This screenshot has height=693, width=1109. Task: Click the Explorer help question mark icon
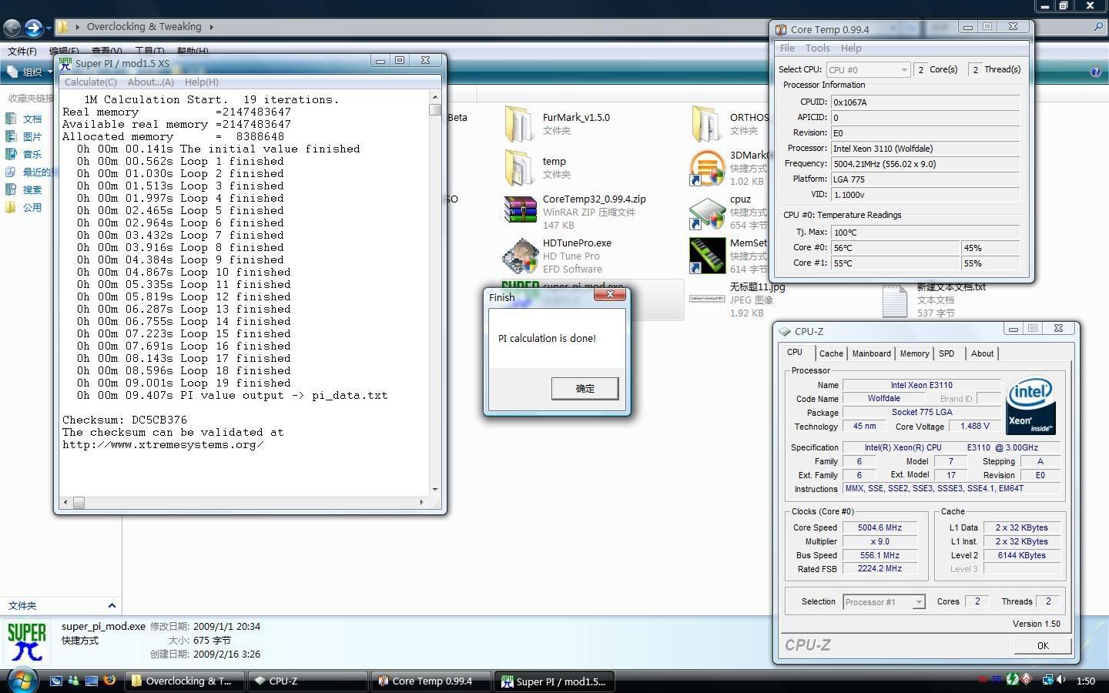[x=1096, y=72]
